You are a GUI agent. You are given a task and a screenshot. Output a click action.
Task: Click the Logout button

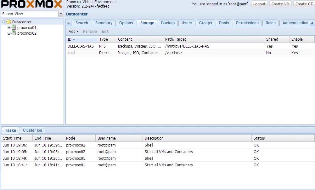tap(259, 4)
